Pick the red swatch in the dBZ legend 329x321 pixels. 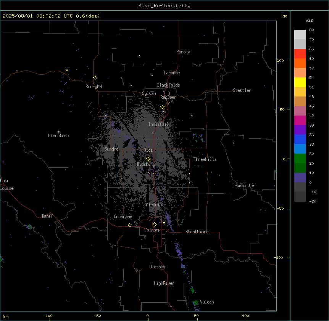click(x=300, y=54)
